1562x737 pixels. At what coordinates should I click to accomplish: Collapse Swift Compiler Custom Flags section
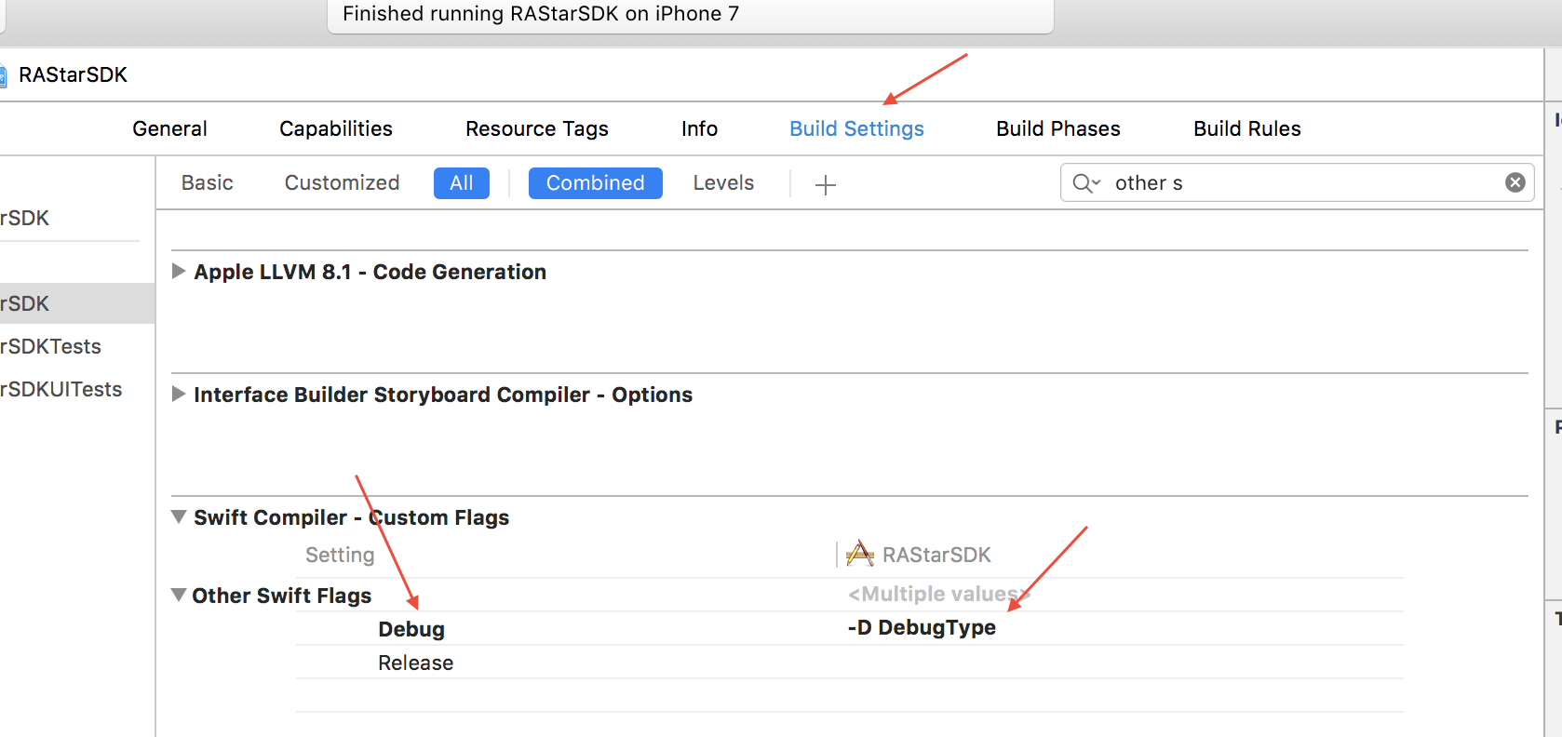pos(179,517)
